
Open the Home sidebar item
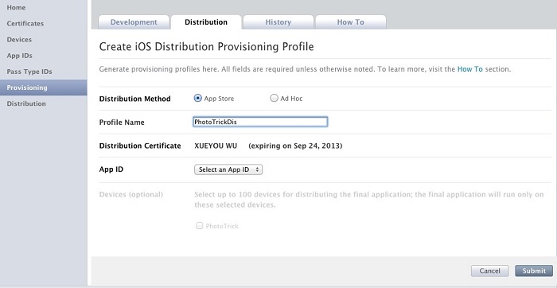[x=16, y=7]
